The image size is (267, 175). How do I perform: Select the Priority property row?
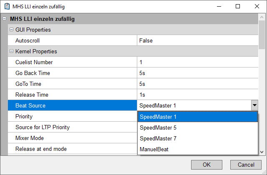pyautogui.click(x=71, y=117)
